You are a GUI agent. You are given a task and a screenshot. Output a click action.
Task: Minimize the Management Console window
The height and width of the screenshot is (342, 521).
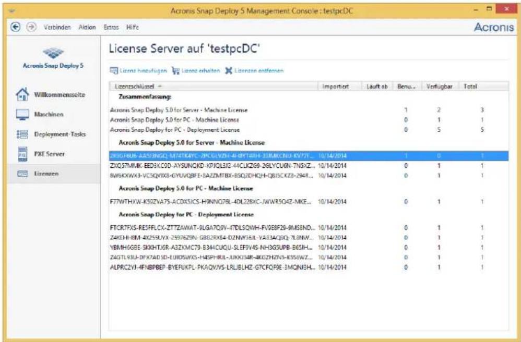coord(476,10)
